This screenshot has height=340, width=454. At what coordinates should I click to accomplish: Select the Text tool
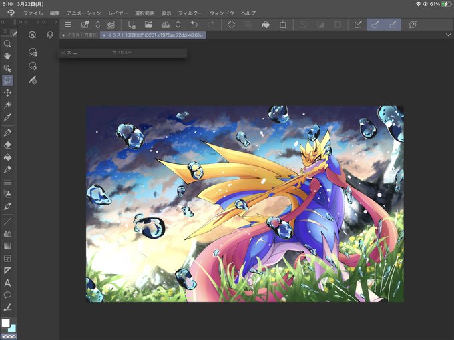7,283
